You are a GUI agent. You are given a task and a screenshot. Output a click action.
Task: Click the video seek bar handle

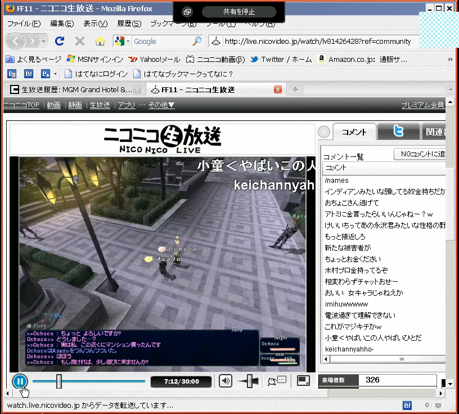(59, 381)
